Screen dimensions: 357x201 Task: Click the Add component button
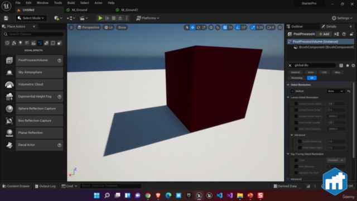click(324, 34)
